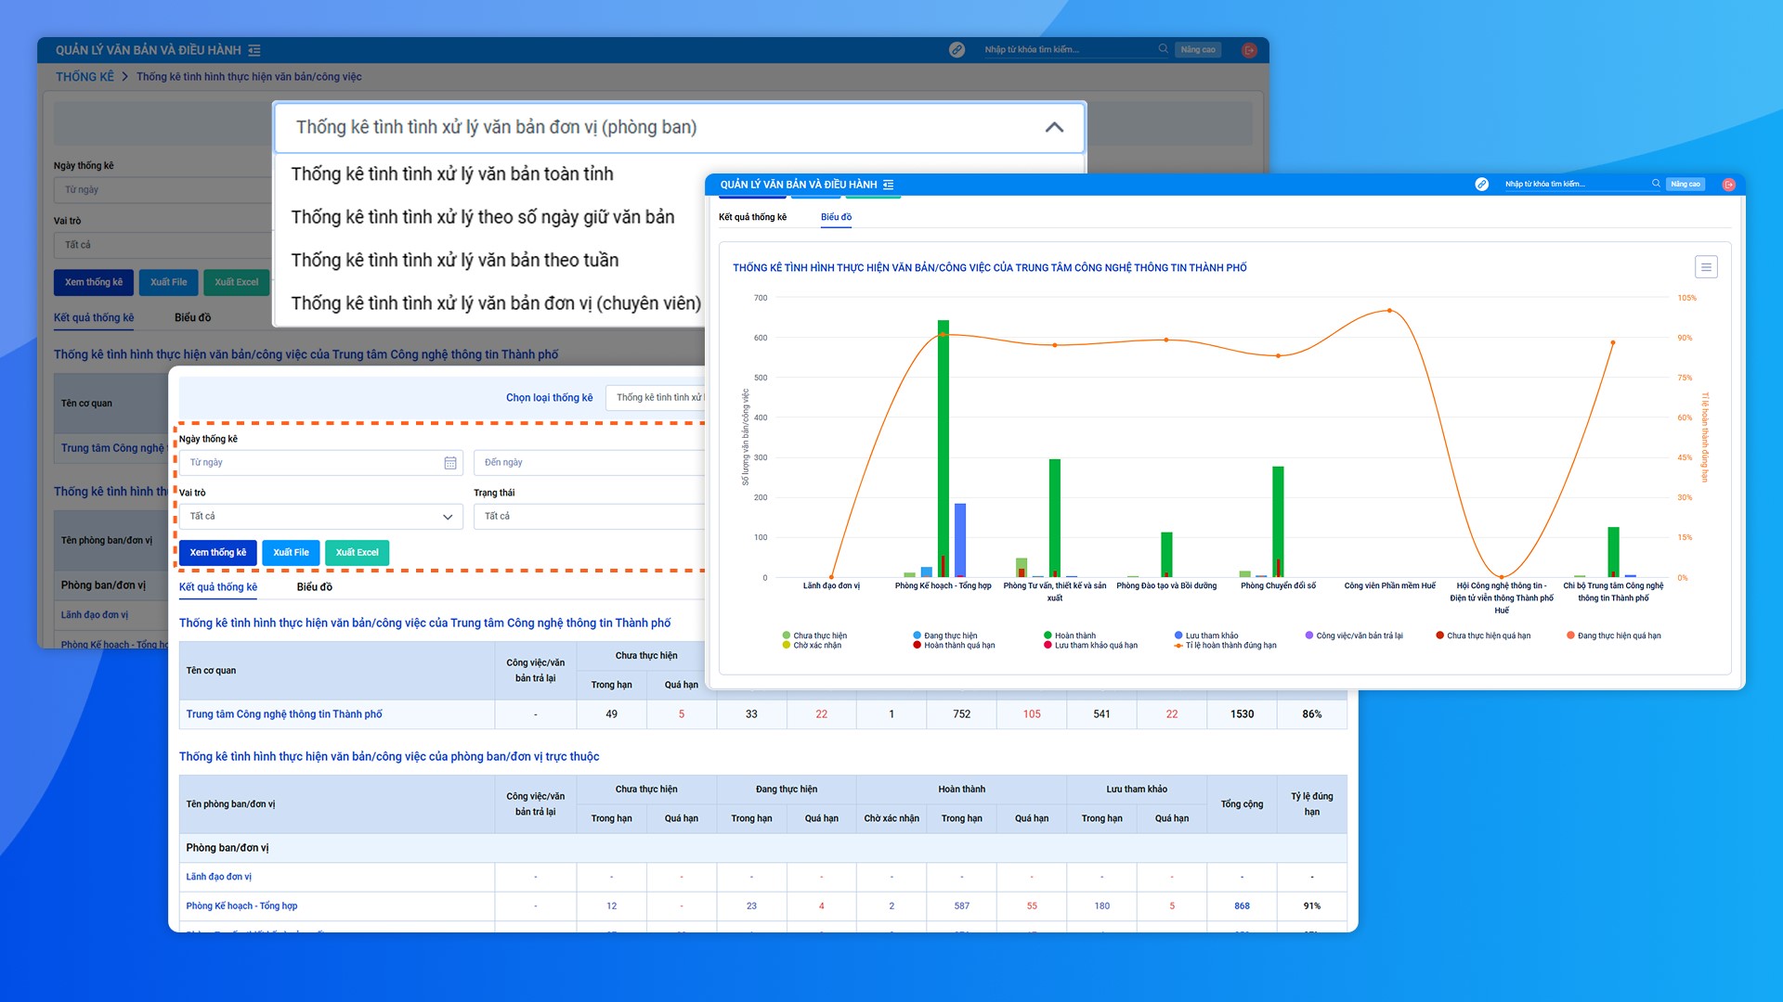Click the Xem thống kê button
Screen dimensions: 1783x1002
[218, 552]
